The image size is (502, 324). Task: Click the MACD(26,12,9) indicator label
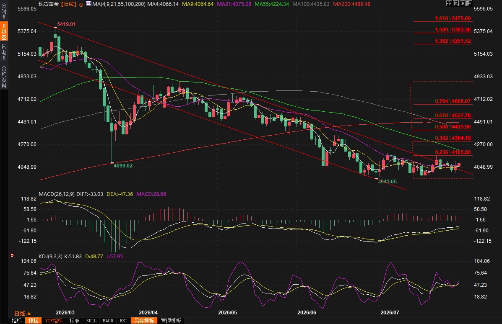coord(57,194)
